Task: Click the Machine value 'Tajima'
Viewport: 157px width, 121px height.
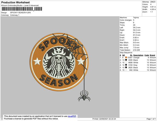Action: point(136,17)
